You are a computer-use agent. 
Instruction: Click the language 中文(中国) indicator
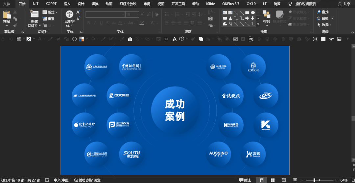tap(61, 180)
